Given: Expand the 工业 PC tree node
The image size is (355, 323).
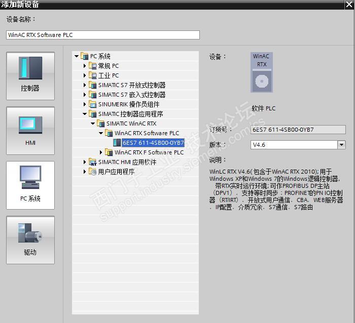Looking at the screenshot, I should tap(85, 75).
